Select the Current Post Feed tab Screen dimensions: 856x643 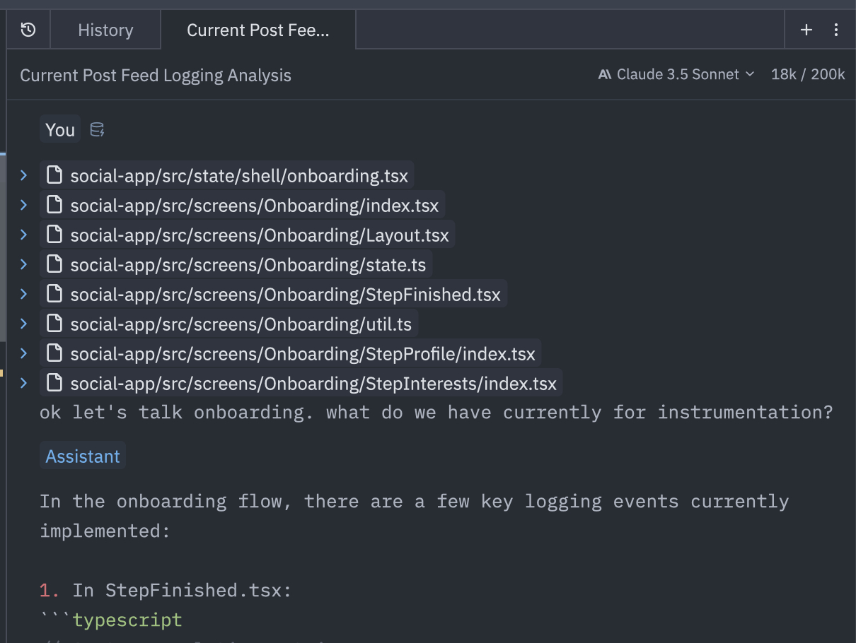pyautogui.click(x=258, y=30)
